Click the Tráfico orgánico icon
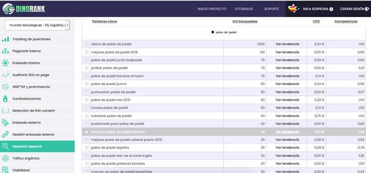 click(5, 158)
